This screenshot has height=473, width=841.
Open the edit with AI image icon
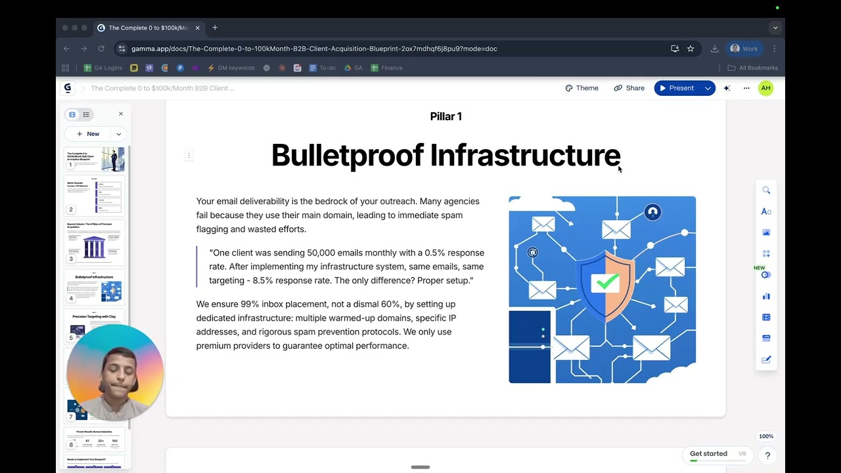coord(766,359)
